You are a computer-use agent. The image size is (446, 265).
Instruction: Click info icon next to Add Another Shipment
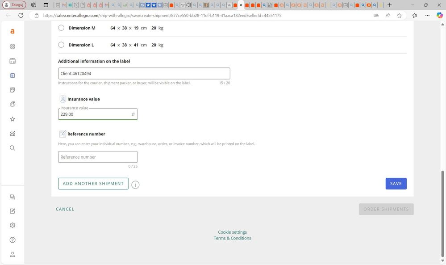[135, 185]
